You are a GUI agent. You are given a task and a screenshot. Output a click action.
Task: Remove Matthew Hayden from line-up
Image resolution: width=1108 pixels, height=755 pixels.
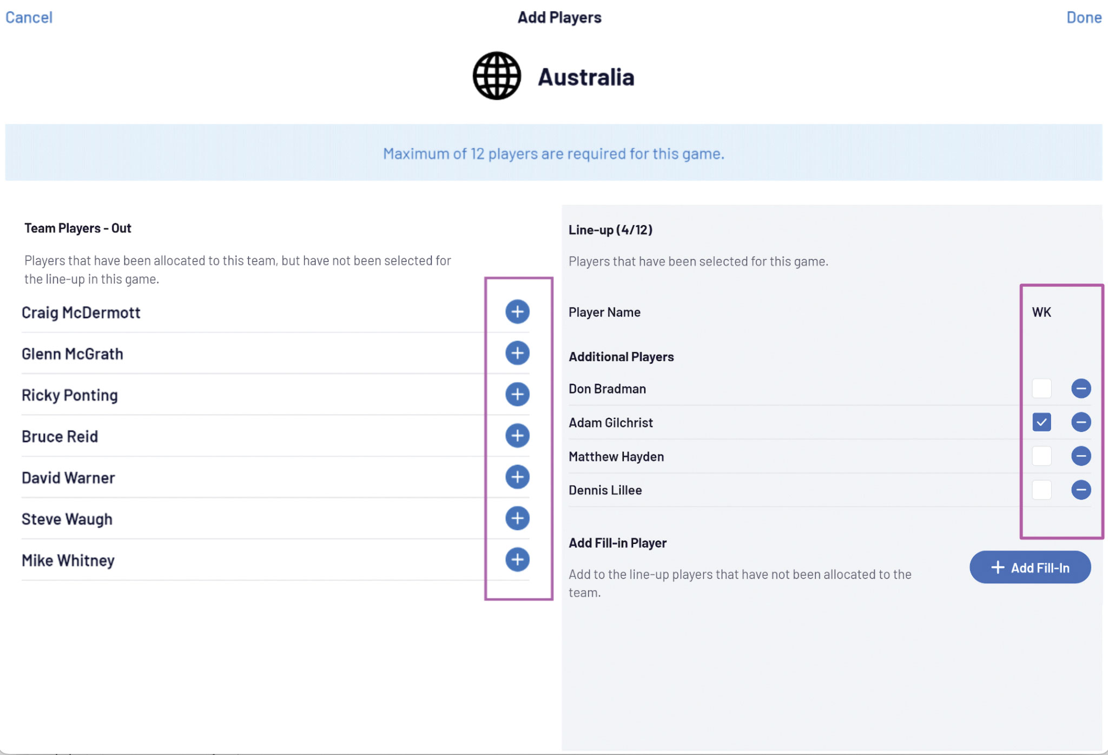click(1080, 456)
